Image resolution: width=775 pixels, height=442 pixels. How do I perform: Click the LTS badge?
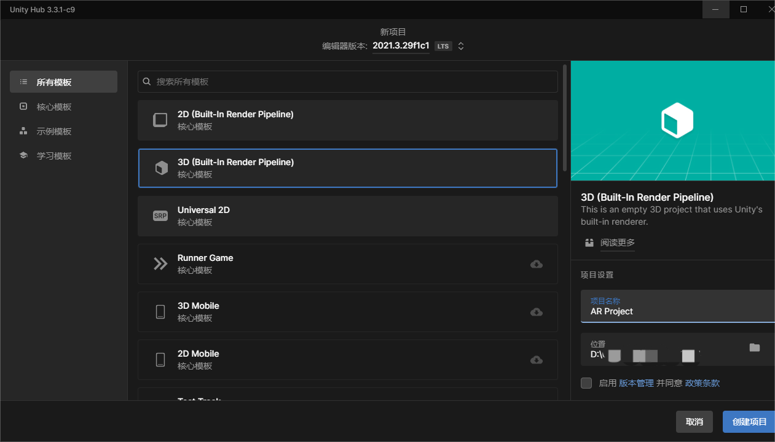point(443,46)
